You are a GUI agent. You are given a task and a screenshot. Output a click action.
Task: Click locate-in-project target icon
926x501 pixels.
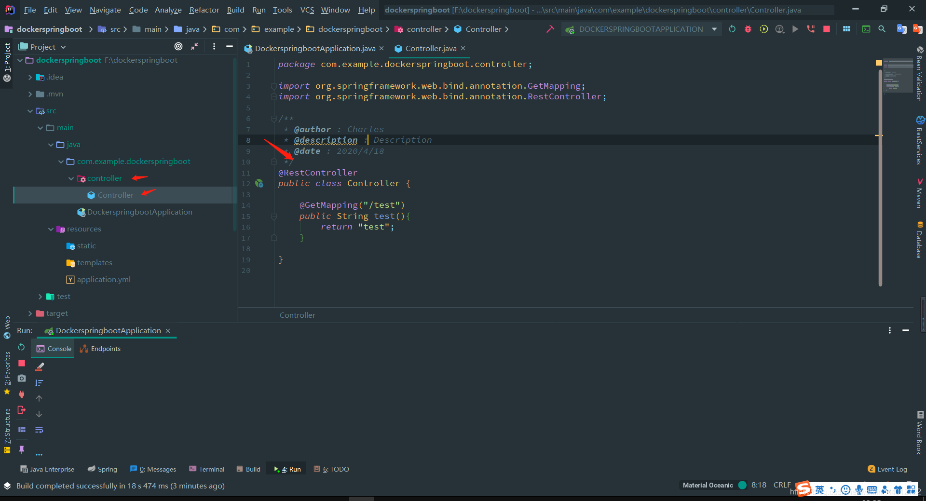(x=178, y=46)
